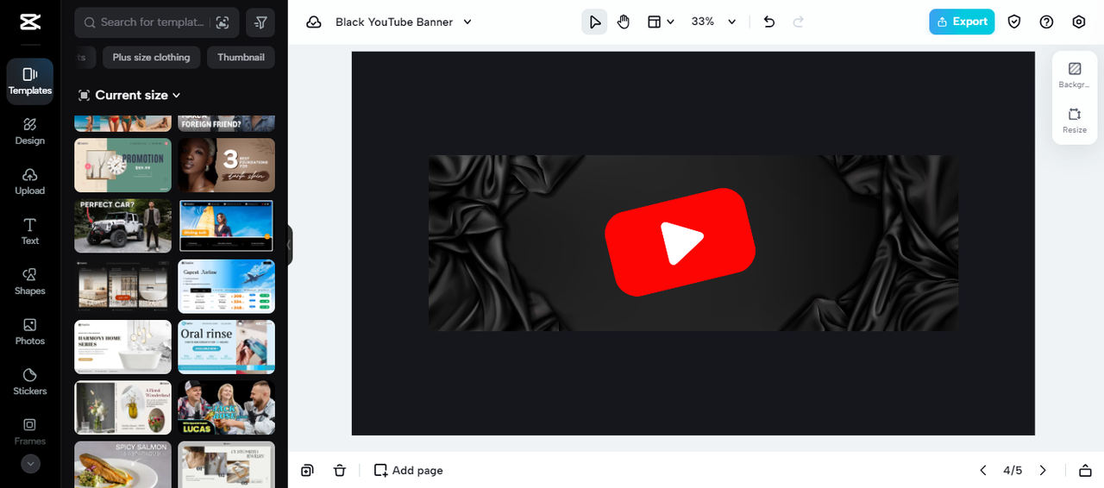Screen dimensions: 1104x488
Task: Select the blue website banner template with woman
Action: tap(226, 226)
